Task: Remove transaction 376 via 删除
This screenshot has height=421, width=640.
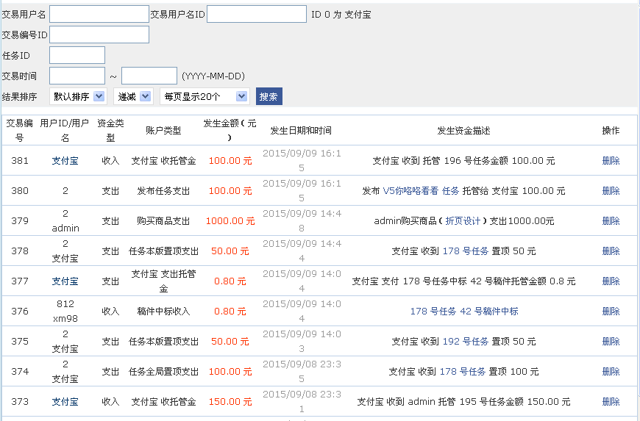Action: coord(611,312)
